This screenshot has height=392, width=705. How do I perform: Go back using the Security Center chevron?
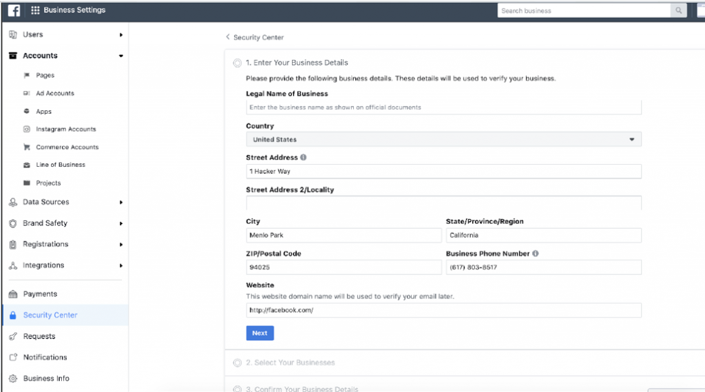pos(227,37)
